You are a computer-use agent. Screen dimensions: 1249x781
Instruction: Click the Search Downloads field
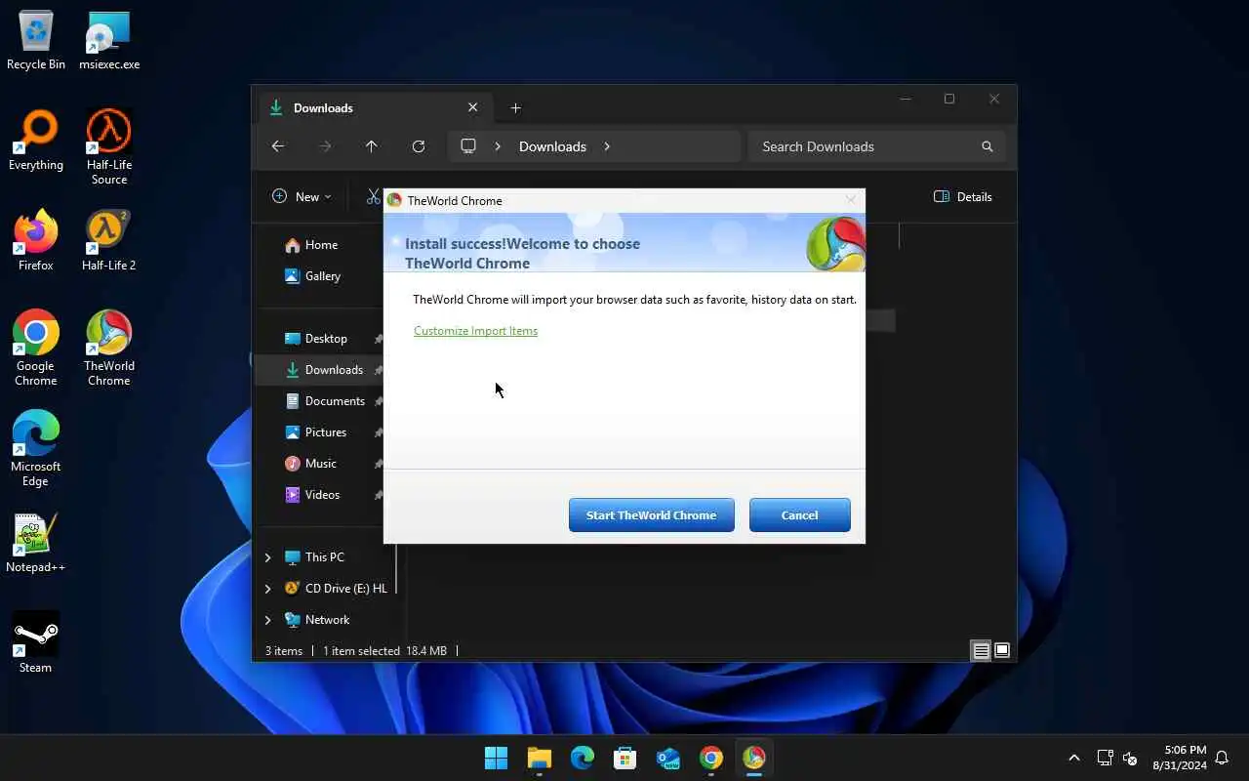[x=876, y=146]
